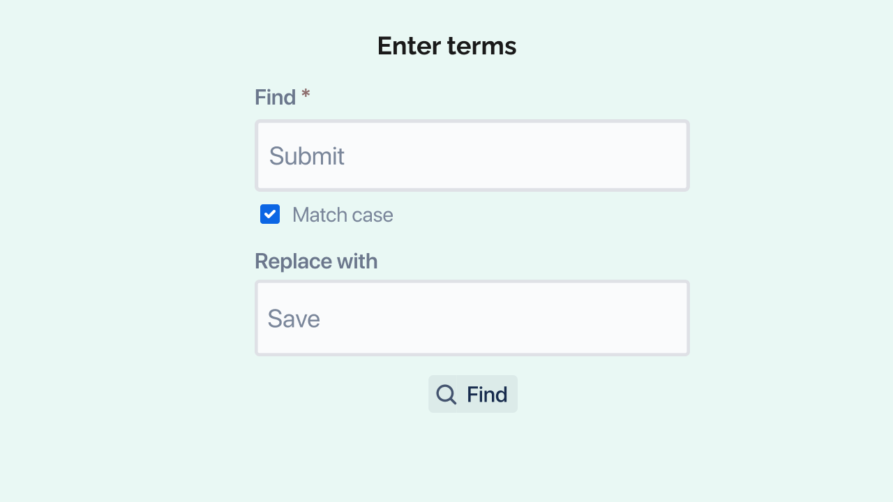Click empty right side of Replace with field

click(x=593, y=318)
